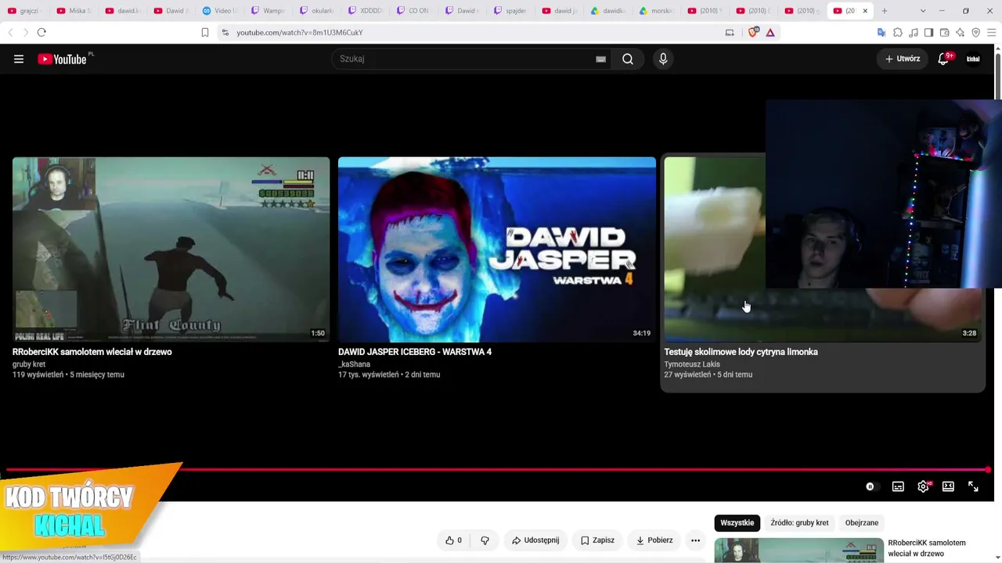The height and width of the screenshot is (563, 1002).
Task: Open Brave Rewards triangle icon
Action: point(770,32)
